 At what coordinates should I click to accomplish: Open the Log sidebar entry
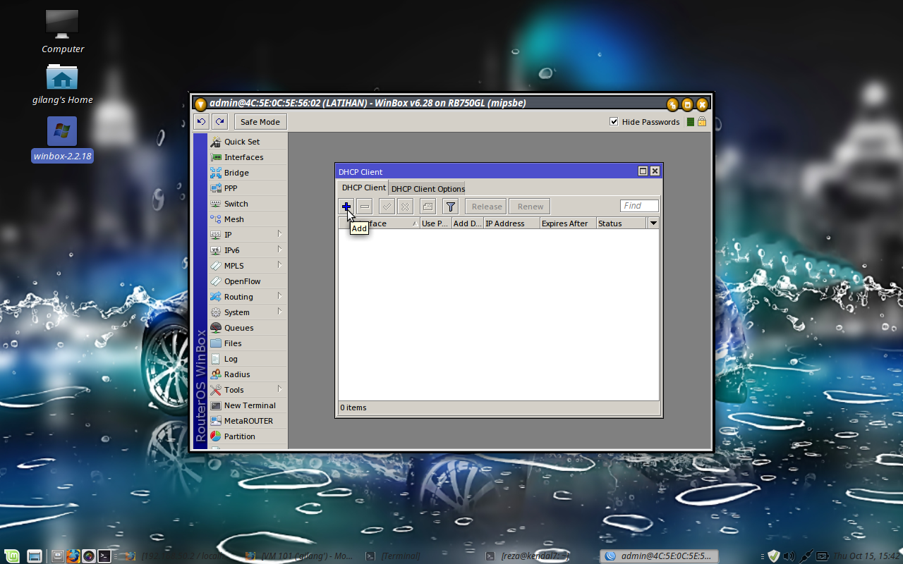click(x=248, y=359)
